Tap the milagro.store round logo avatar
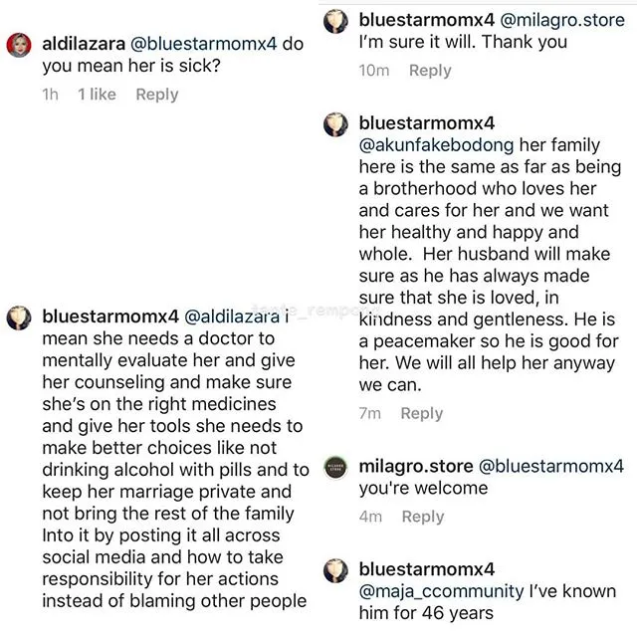 click(336, 468)
